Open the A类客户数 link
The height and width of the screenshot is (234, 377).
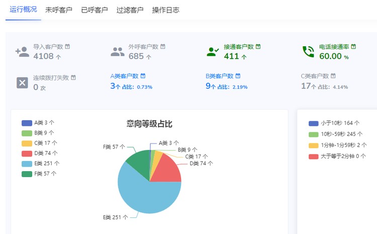[x=124, y=76]
